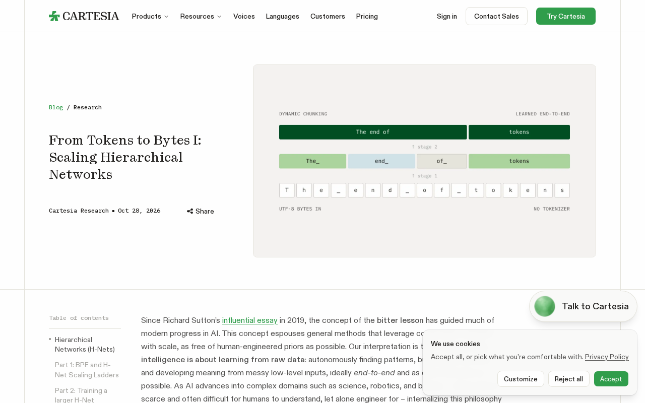Open the Privacy Policy link
Image resolution: width=645 pixels, height=403 pixels.
[x=607, y=357]
